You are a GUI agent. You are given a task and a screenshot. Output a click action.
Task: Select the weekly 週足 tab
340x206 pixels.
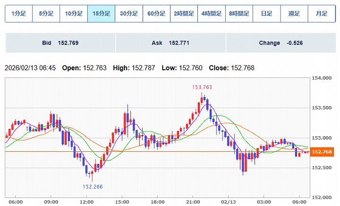[x=294, y=14]
